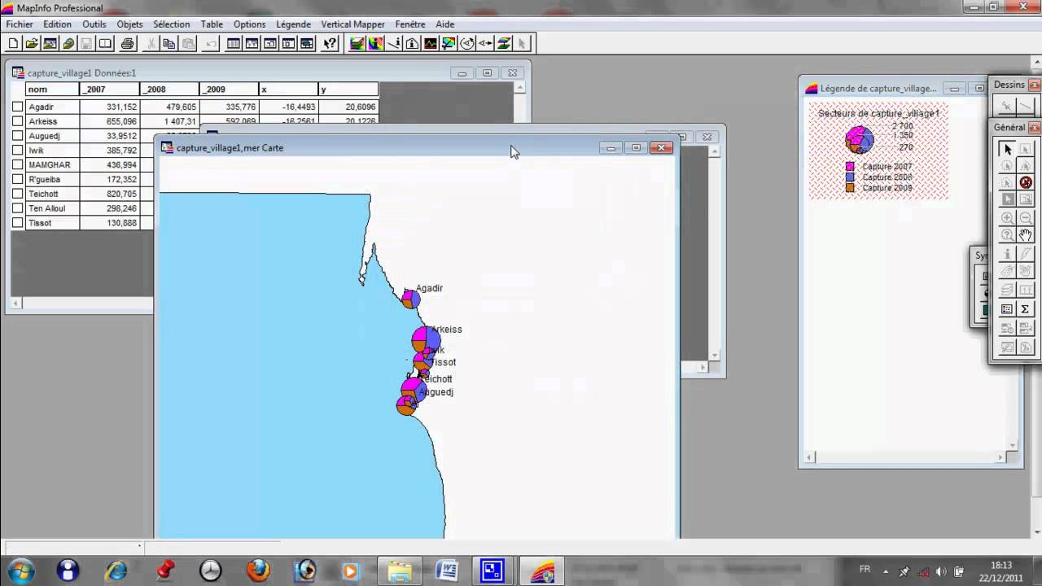Screen dimensions: 1042x586
Task: Open Internet Explorer from the taskbar
Action: pyautogui.click(x=116, y=570)
